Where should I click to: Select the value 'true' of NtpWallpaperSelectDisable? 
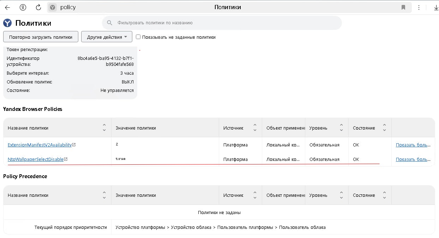[120, 159]
